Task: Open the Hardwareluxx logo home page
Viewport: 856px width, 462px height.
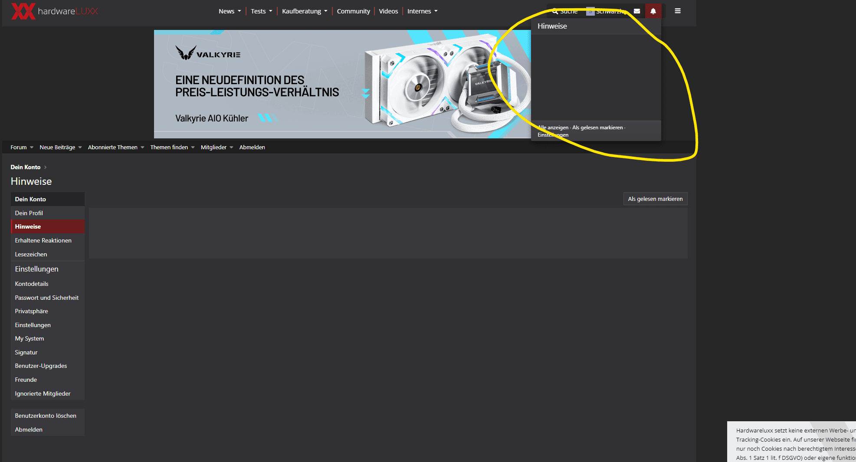Action: (x=55, y=11)
